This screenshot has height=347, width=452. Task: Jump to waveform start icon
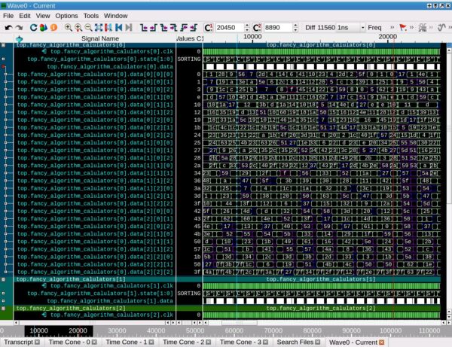click(x=118, y=28)
